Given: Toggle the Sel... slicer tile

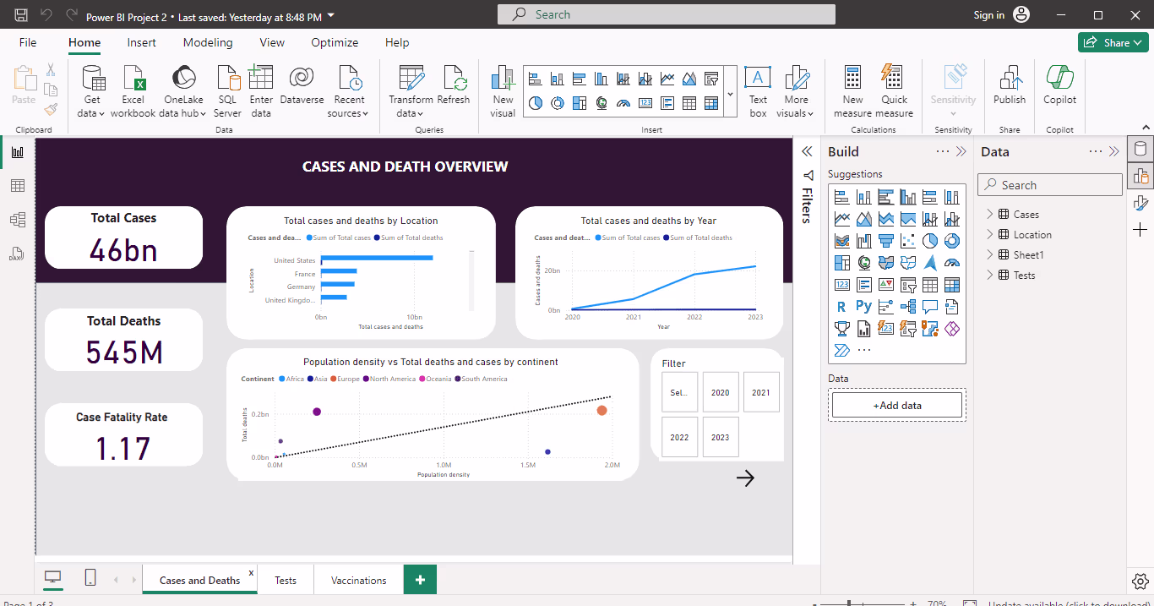Looking at the screenshot, I should click(x=679, y=392).
